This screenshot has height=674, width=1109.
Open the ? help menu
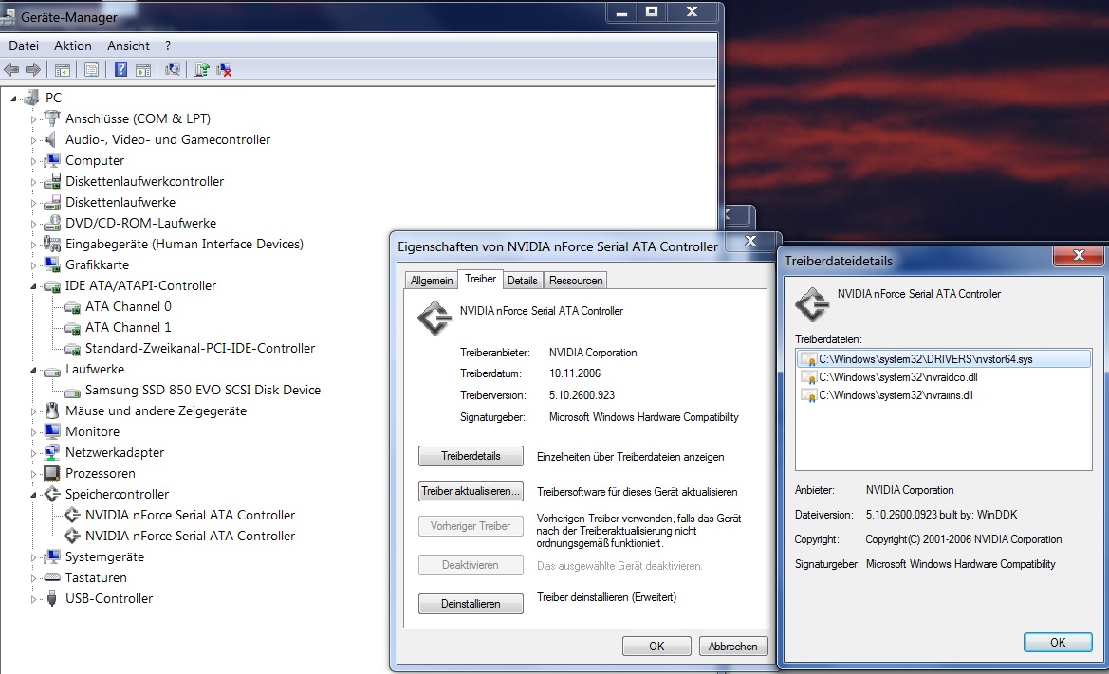coord(168,46)
